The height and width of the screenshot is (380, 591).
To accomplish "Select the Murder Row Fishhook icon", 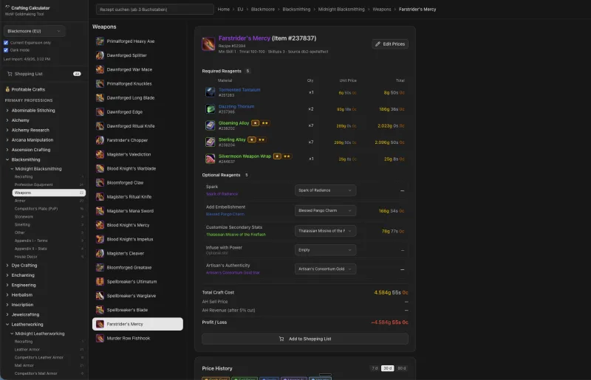I will [100, 338].
